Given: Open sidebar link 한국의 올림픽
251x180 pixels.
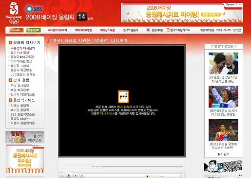Looking at the screenshot, I should [x=19, y=106].
